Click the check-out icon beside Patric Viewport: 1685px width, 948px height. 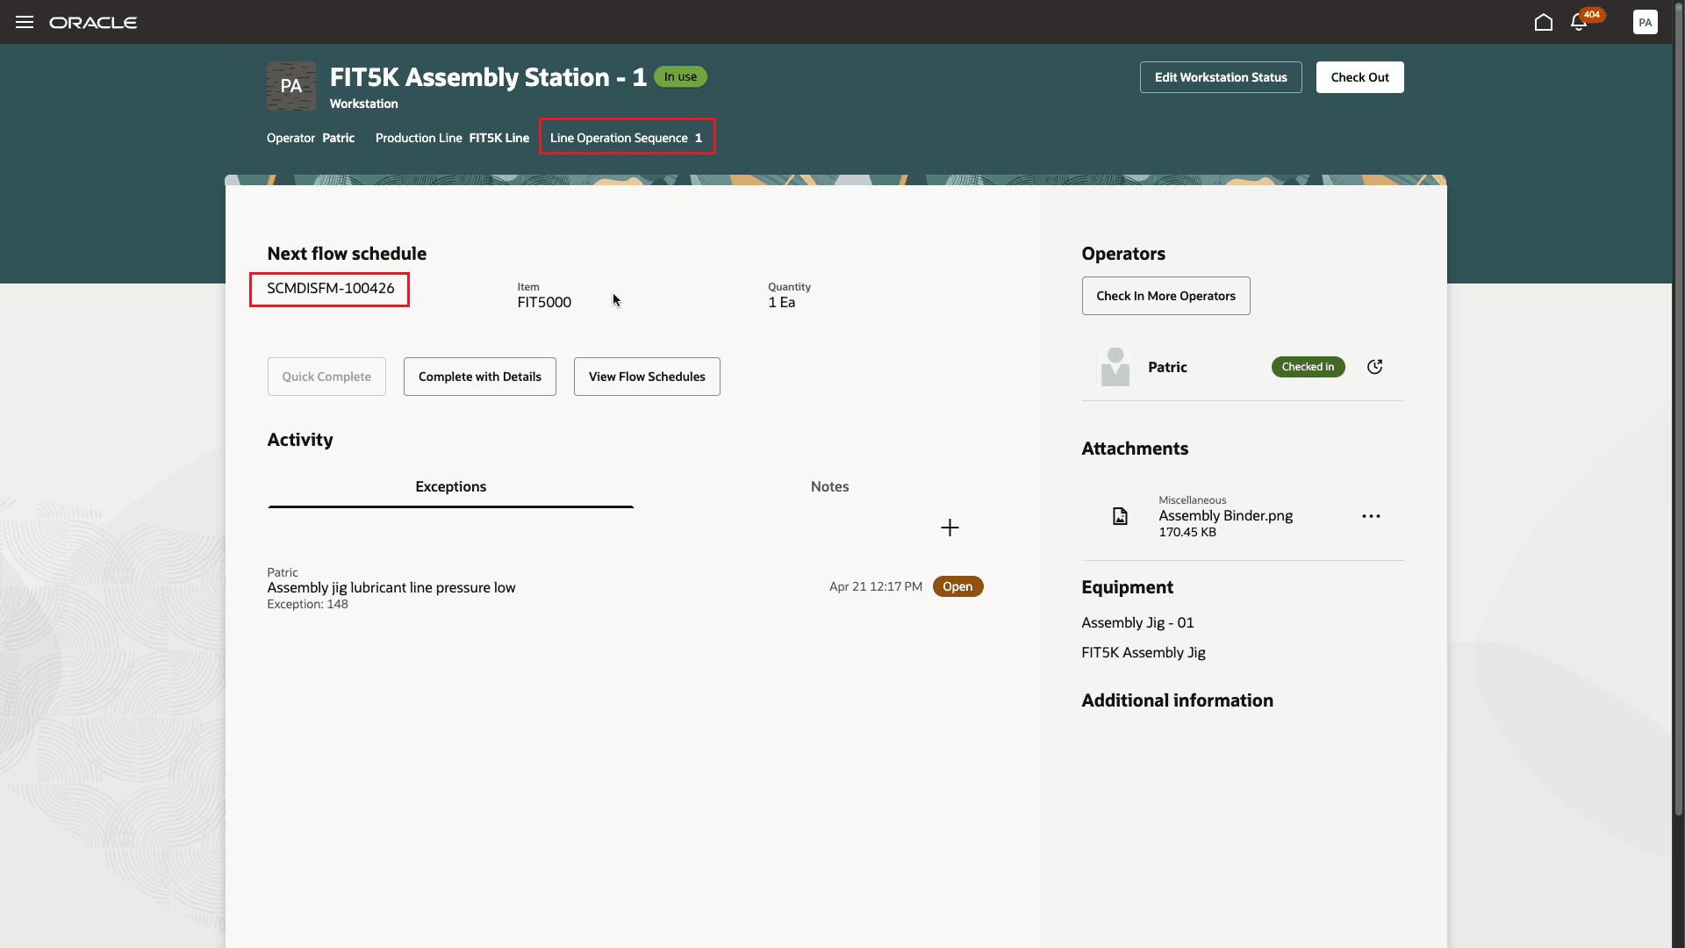(x=1374, y=367)
